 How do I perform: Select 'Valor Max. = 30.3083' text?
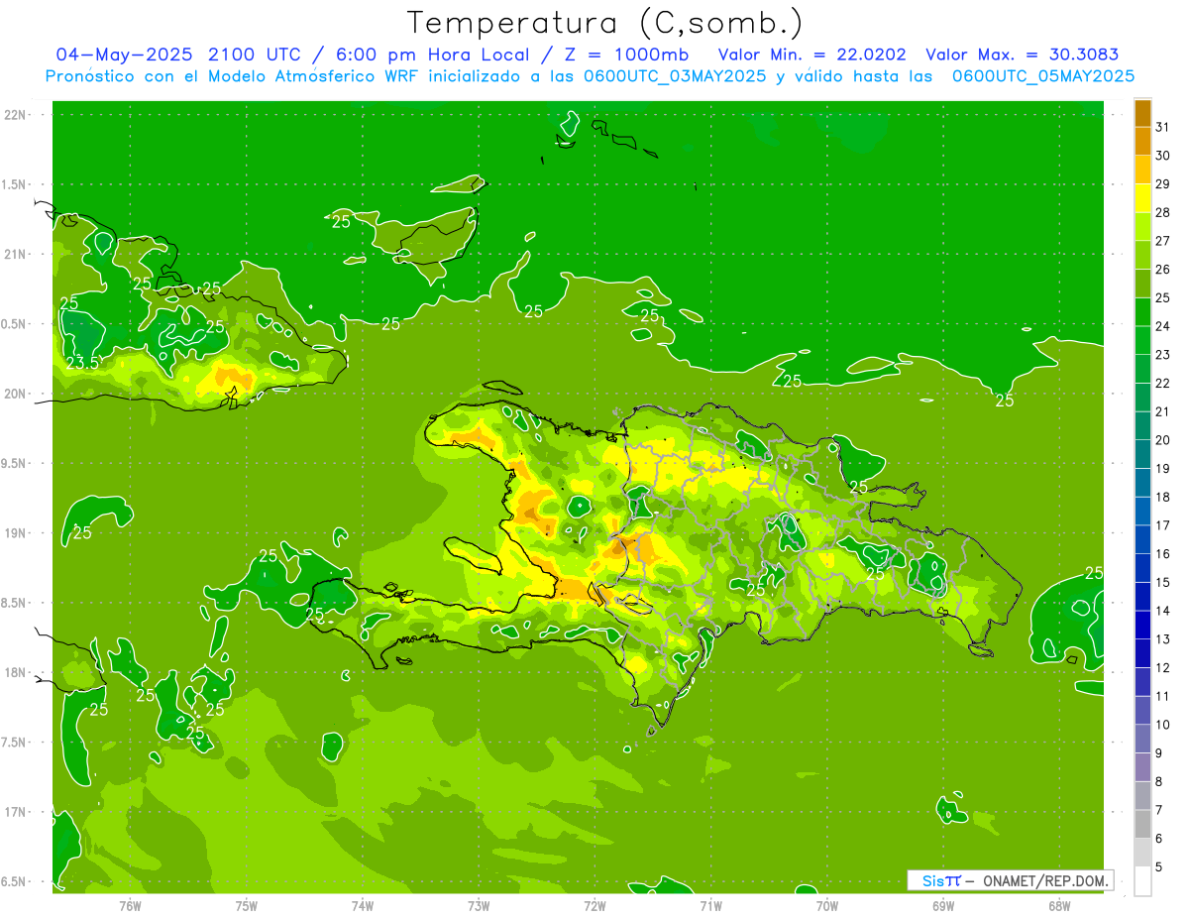1023,55
